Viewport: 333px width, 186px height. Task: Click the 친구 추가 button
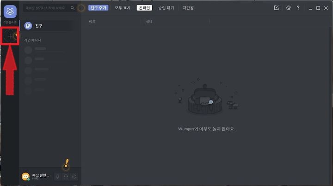point(99,8)
